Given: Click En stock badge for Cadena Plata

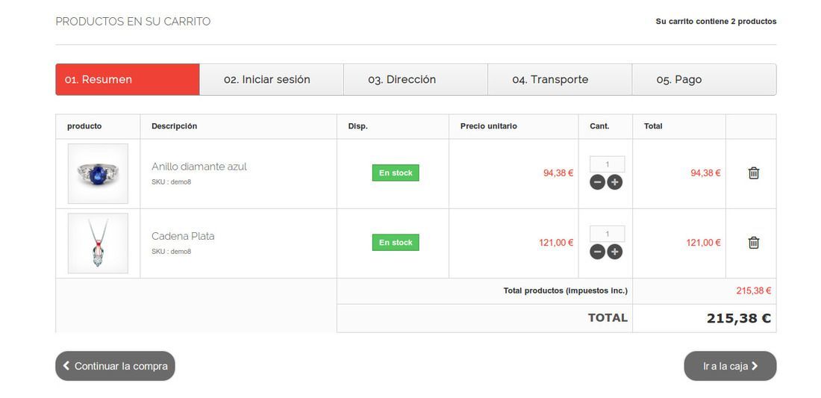Looking at the screenshot, I should pyautogui.click(x=396, y=243).
